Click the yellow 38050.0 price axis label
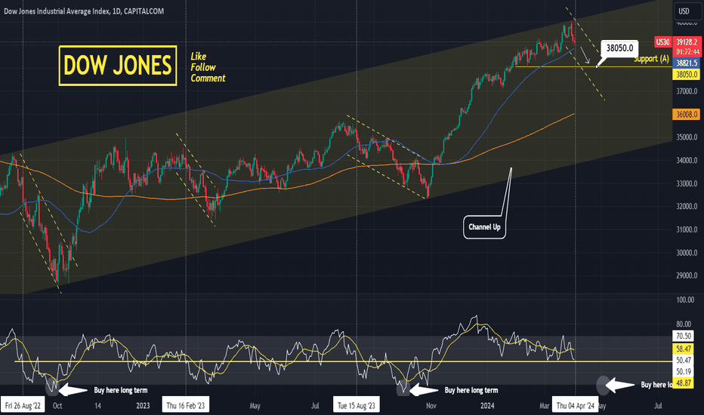This screenshot has width=704, height=415. coord(687,75)
